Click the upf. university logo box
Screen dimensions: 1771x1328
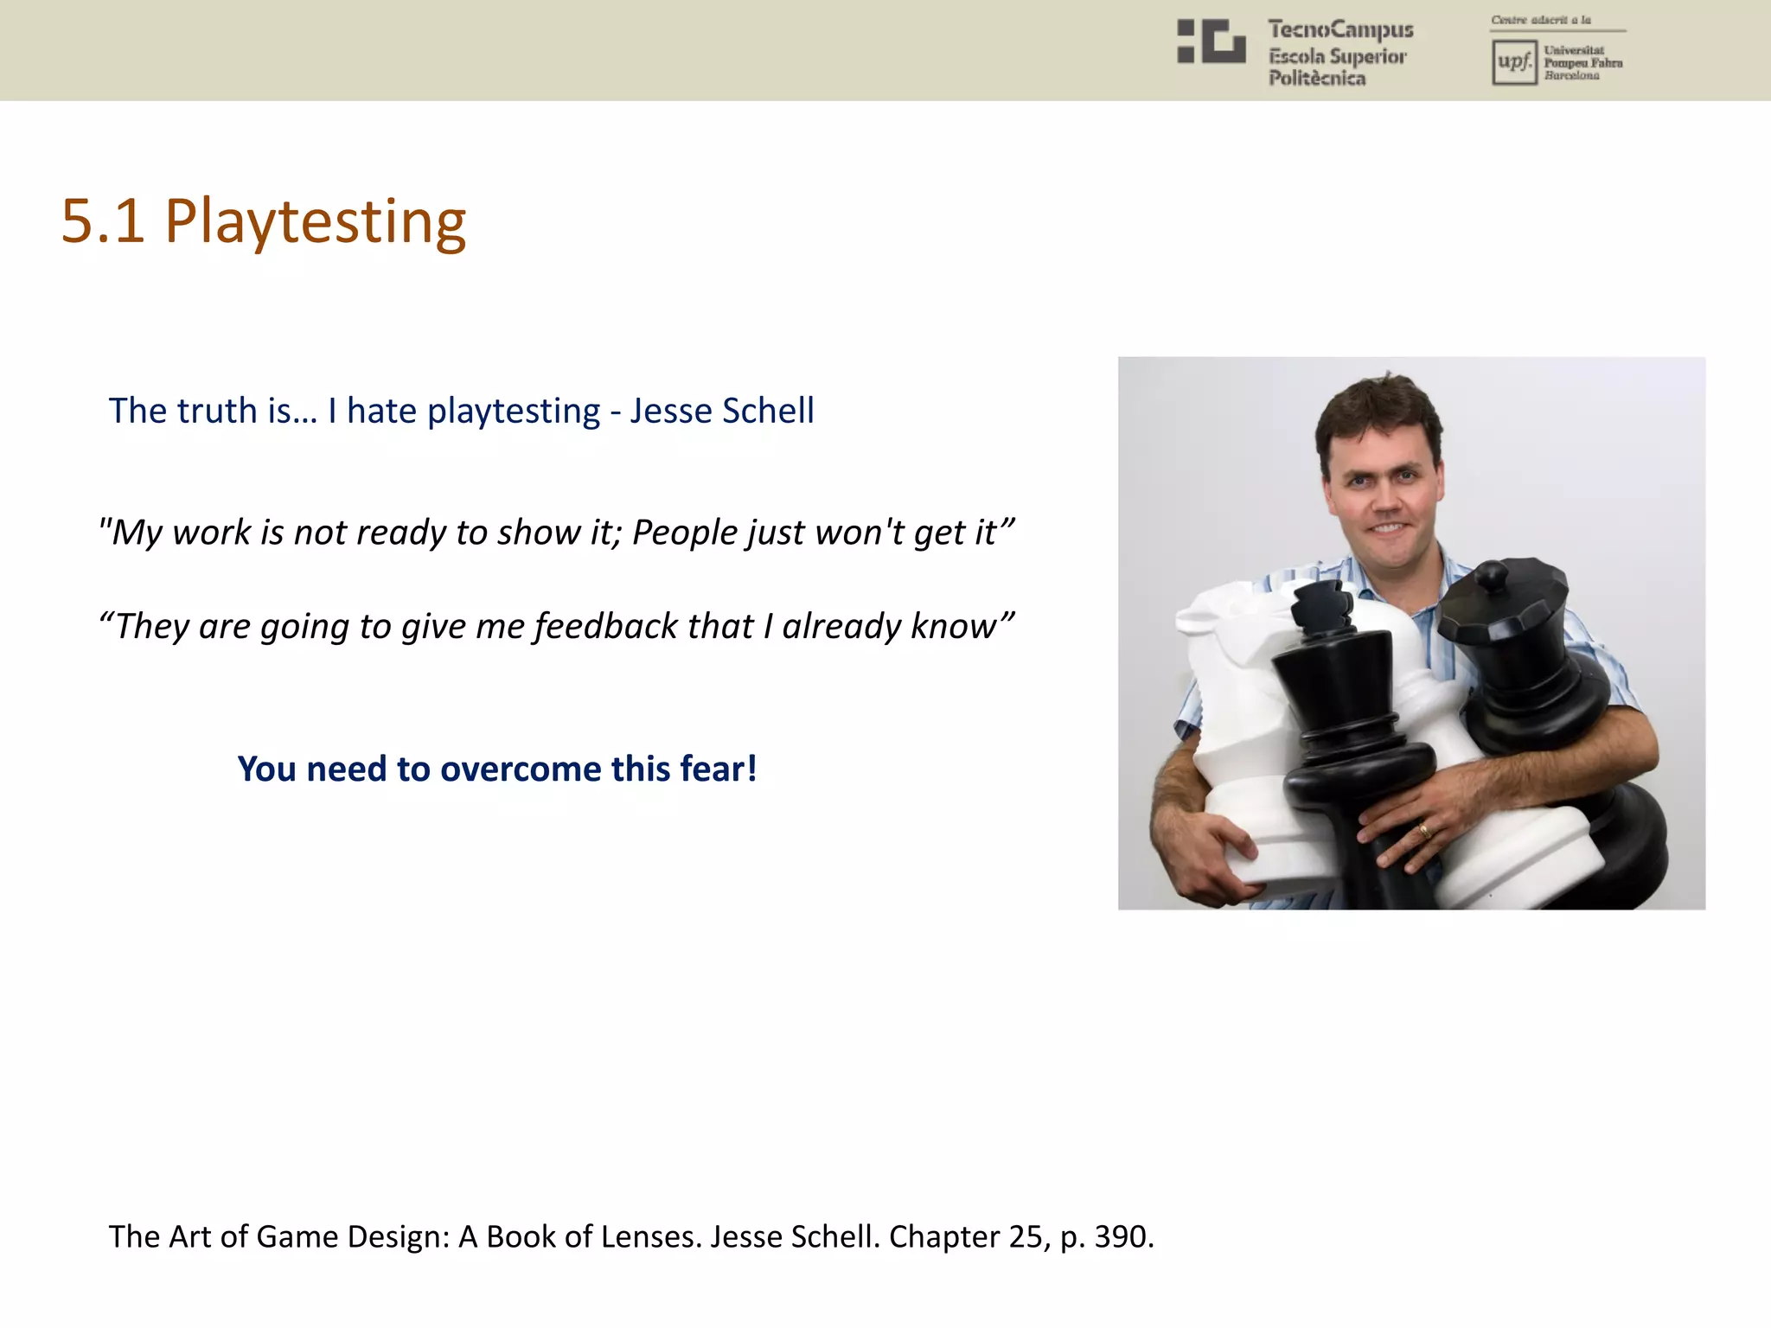(x=1514, y=62)
